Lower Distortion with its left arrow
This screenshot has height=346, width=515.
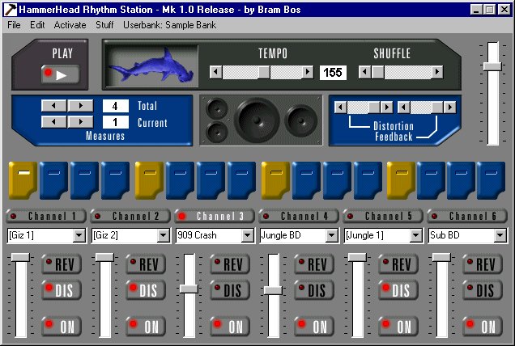[341, 108]
